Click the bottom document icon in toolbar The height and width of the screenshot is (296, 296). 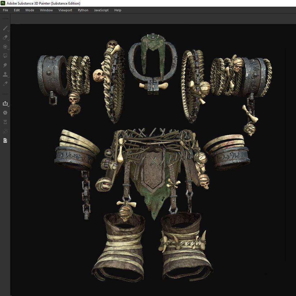tap(5, 140)
